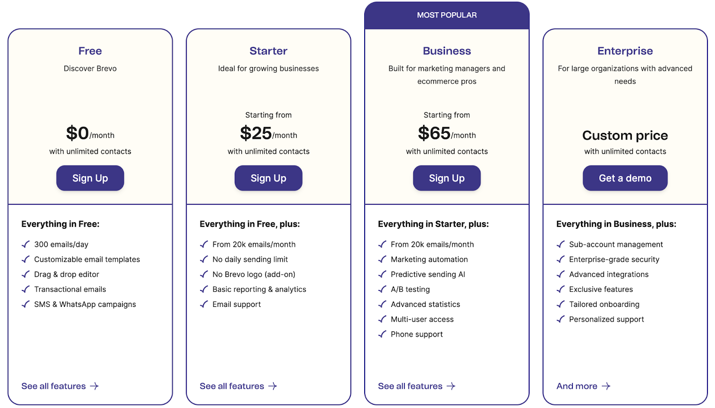Click the arrow icon next to And more
The image size is (715, 408).
[x=606, y=386]
